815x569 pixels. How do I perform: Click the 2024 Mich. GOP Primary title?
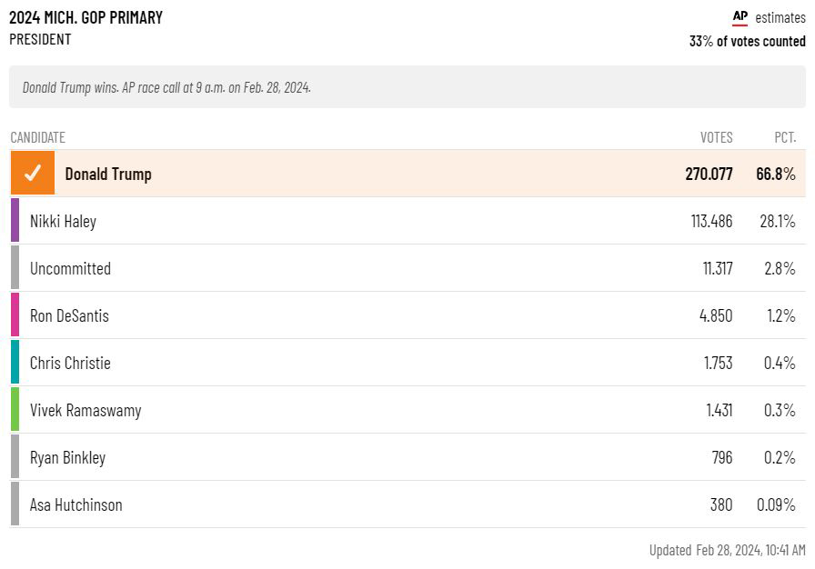click(86, 18)
